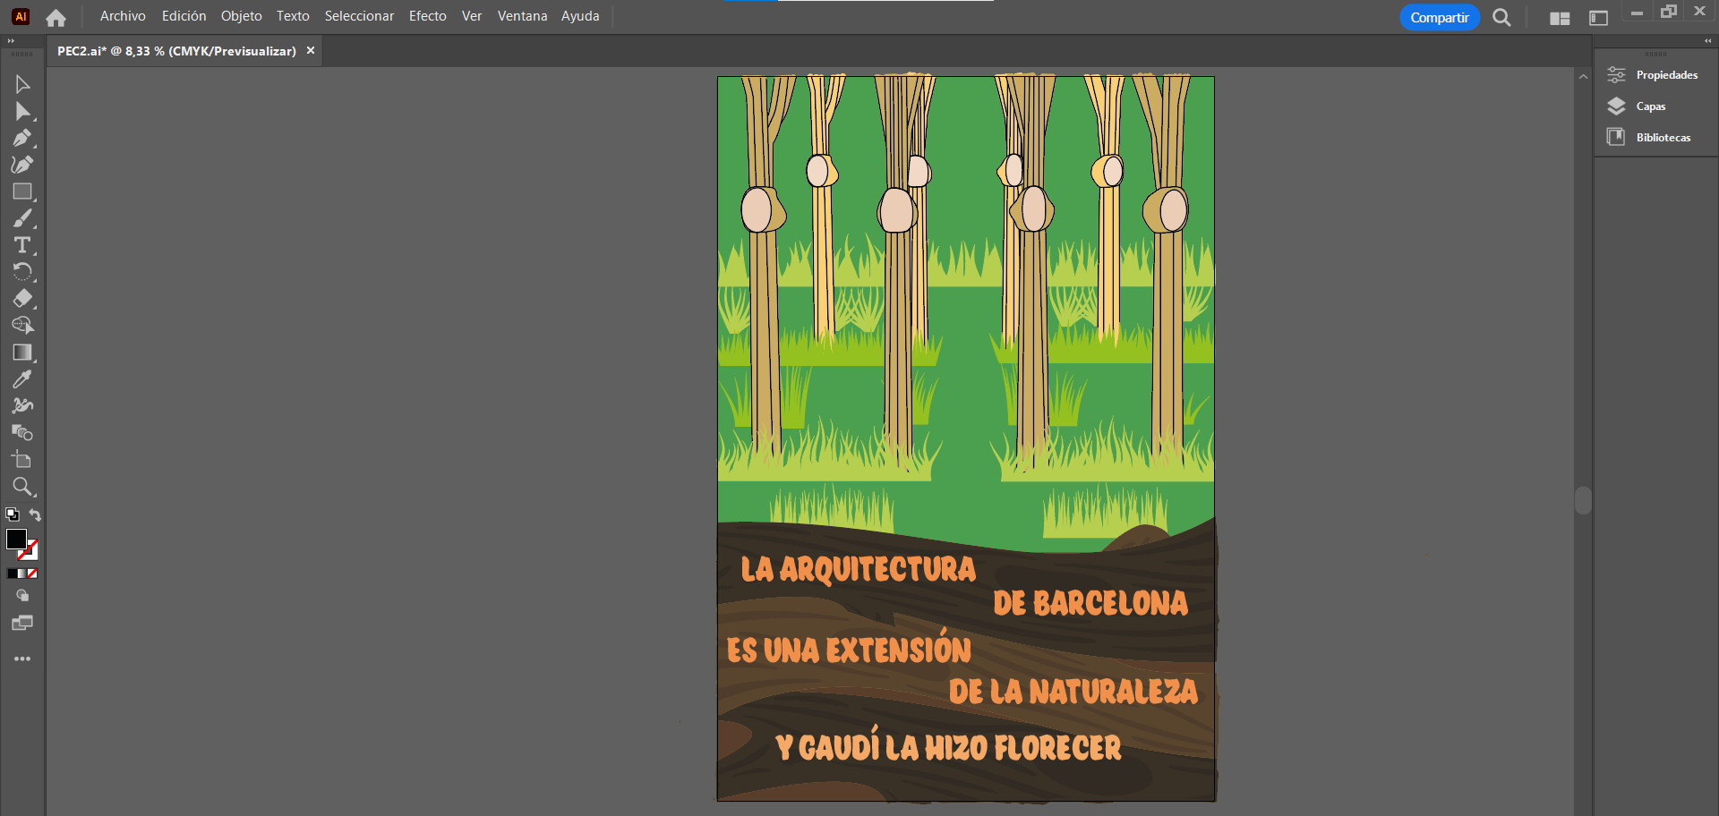Open the Edición menu
This screenshot has height=816, width=1719.
(x=184, y=16)
